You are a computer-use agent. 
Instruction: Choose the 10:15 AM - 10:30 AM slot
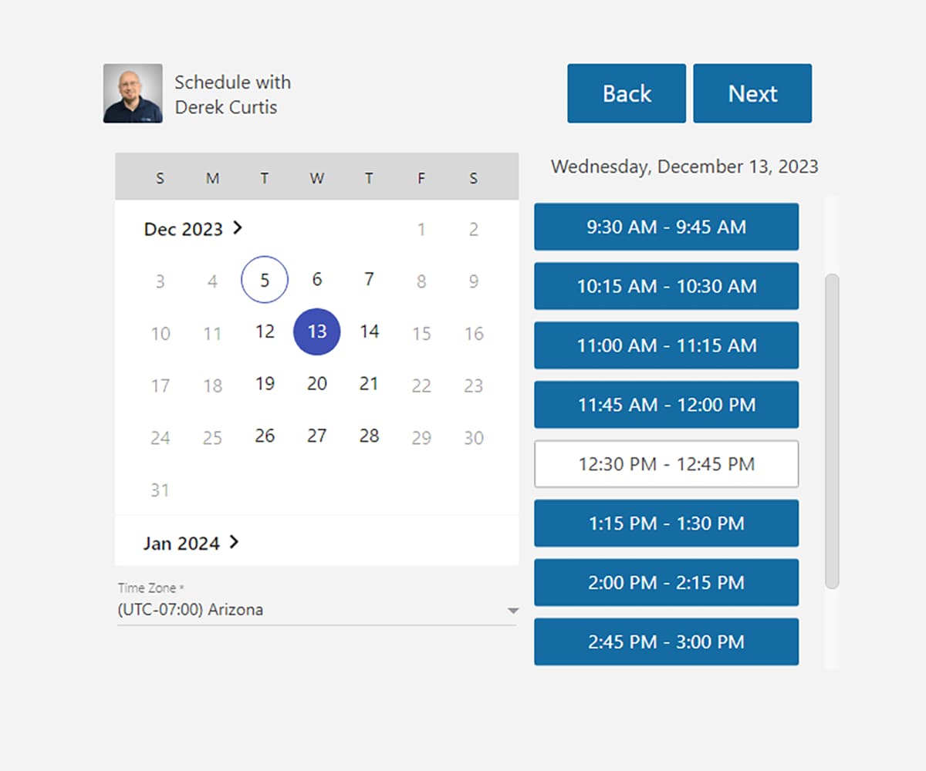tap(666, 286)
